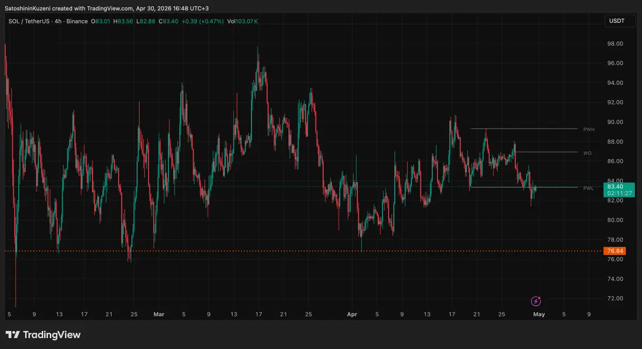This screenshot has width=642, height=349.
Task: Click the orange 76.84 price label
Action: coord(612,251)
